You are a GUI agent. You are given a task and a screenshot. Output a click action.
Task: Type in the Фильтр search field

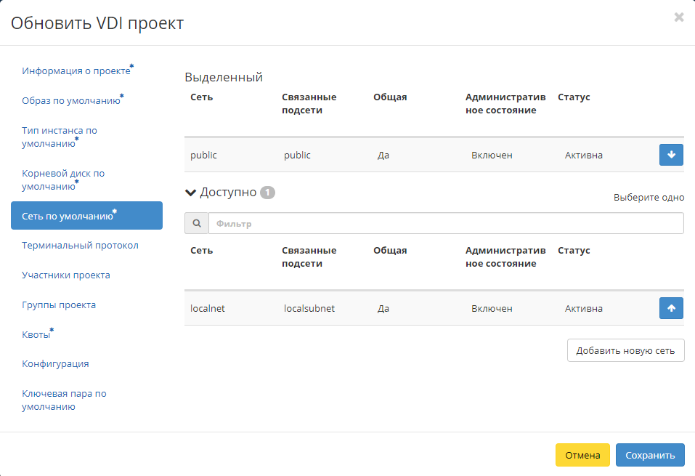[x=445, y=224]
